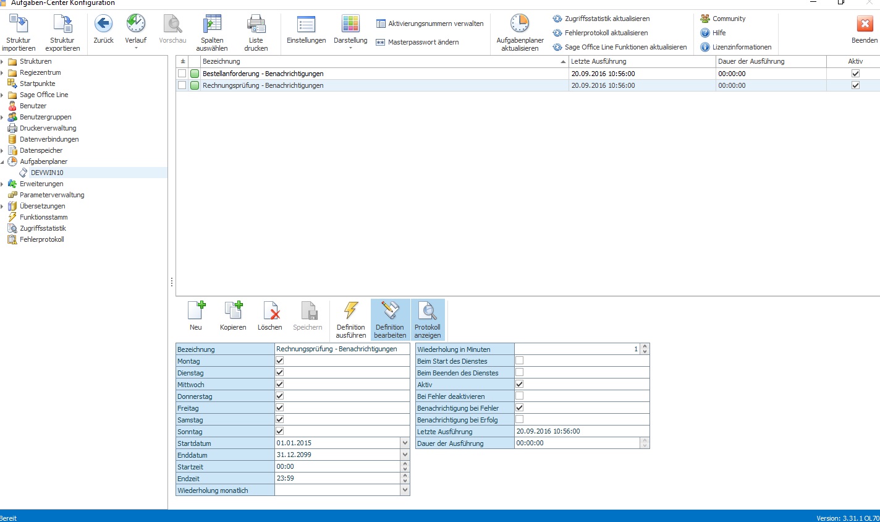Click the Beenden exit icon
Screen dimensions: 880x522
point(865,24)
